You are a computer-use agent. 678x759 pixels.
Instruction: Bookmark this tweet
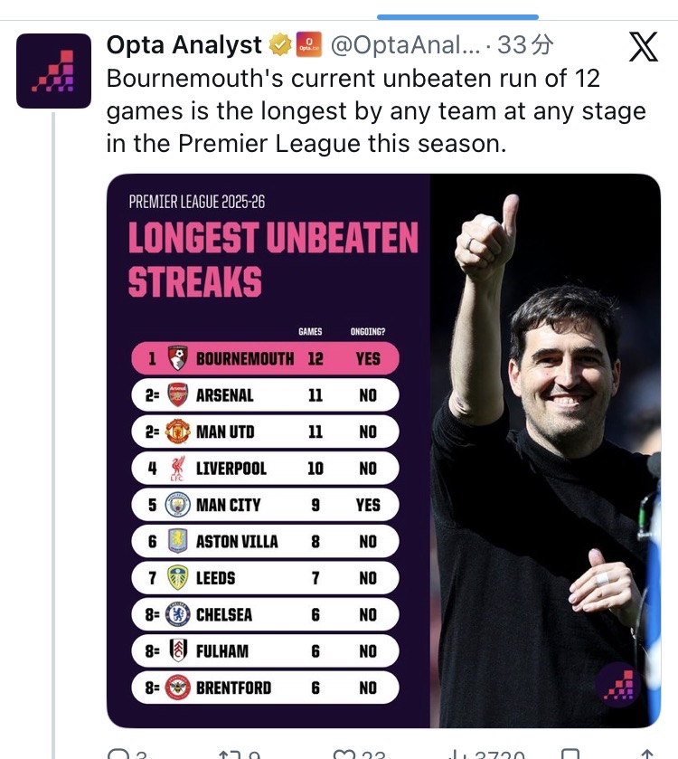point(570,754)
